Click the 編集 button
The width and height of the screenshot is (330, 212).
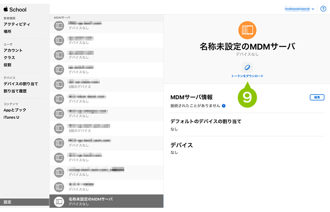pyautogui.click(x=317, y=97)
